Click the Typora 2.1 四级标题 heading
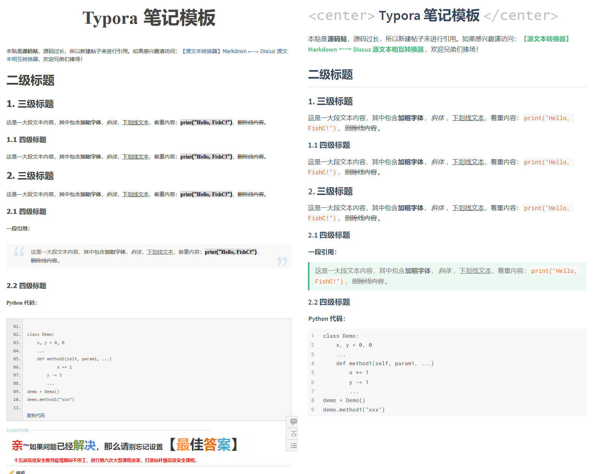 click(329, 235)
